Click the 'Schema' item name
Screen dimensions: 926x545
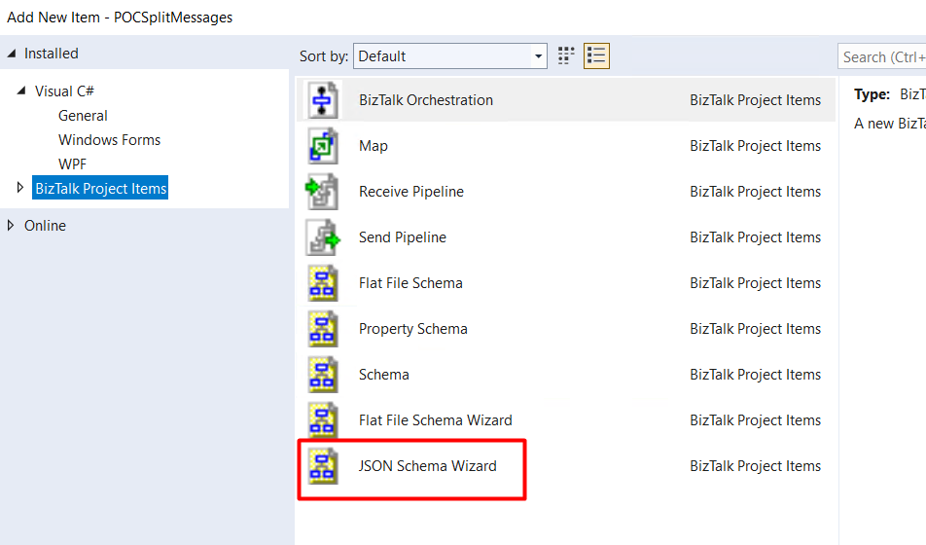pyautogui.click(x=384, y=375)
